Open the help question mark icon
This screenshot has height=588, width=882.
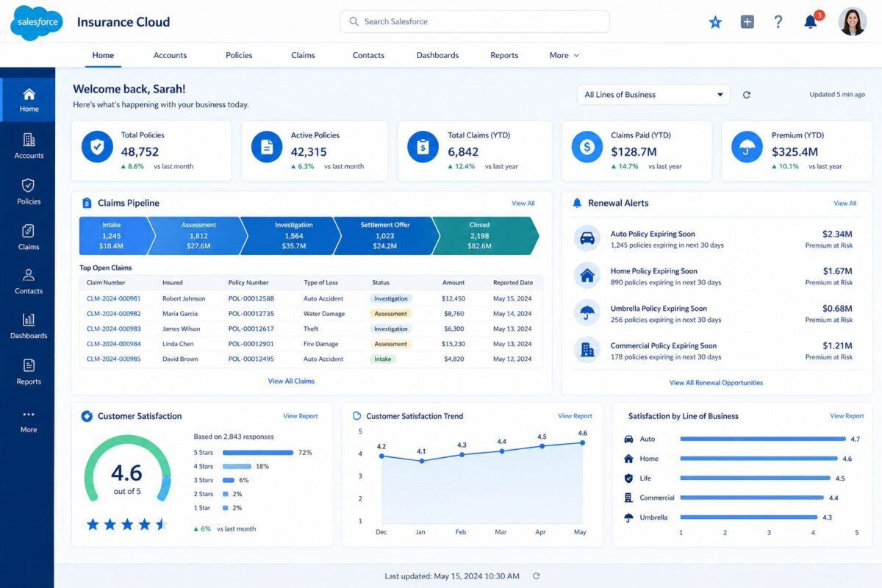[x=778, y=22]
